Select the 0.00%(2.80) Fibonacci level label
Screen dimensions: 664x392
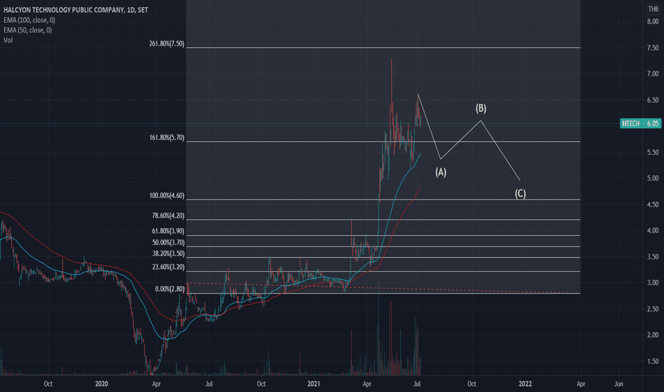pyautogui.click(x=170, y=289)
